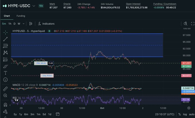Click the Oracle price header label
The width and height of the screenshot is (195, 118).
67,4
